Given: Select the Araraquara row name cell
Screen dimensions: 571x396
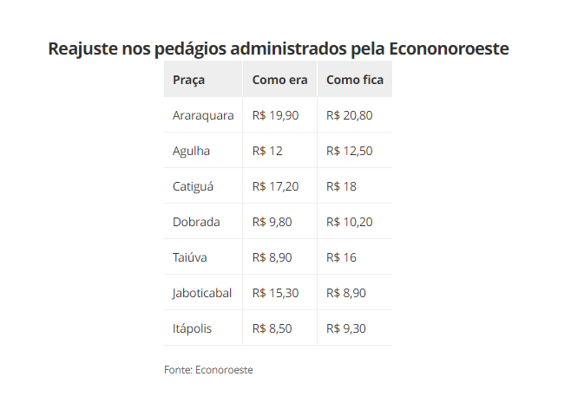Looking at the screenshot, I should (x=203, y=115).
